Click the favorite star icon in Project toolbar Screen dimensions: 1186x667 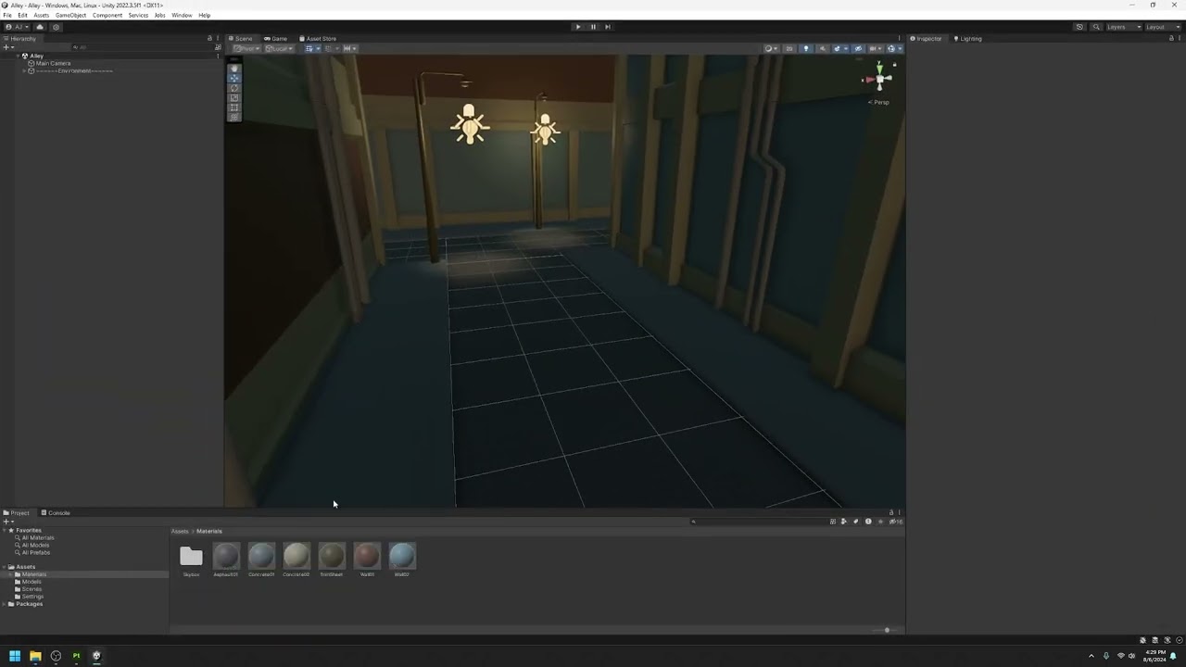(880, 522)
